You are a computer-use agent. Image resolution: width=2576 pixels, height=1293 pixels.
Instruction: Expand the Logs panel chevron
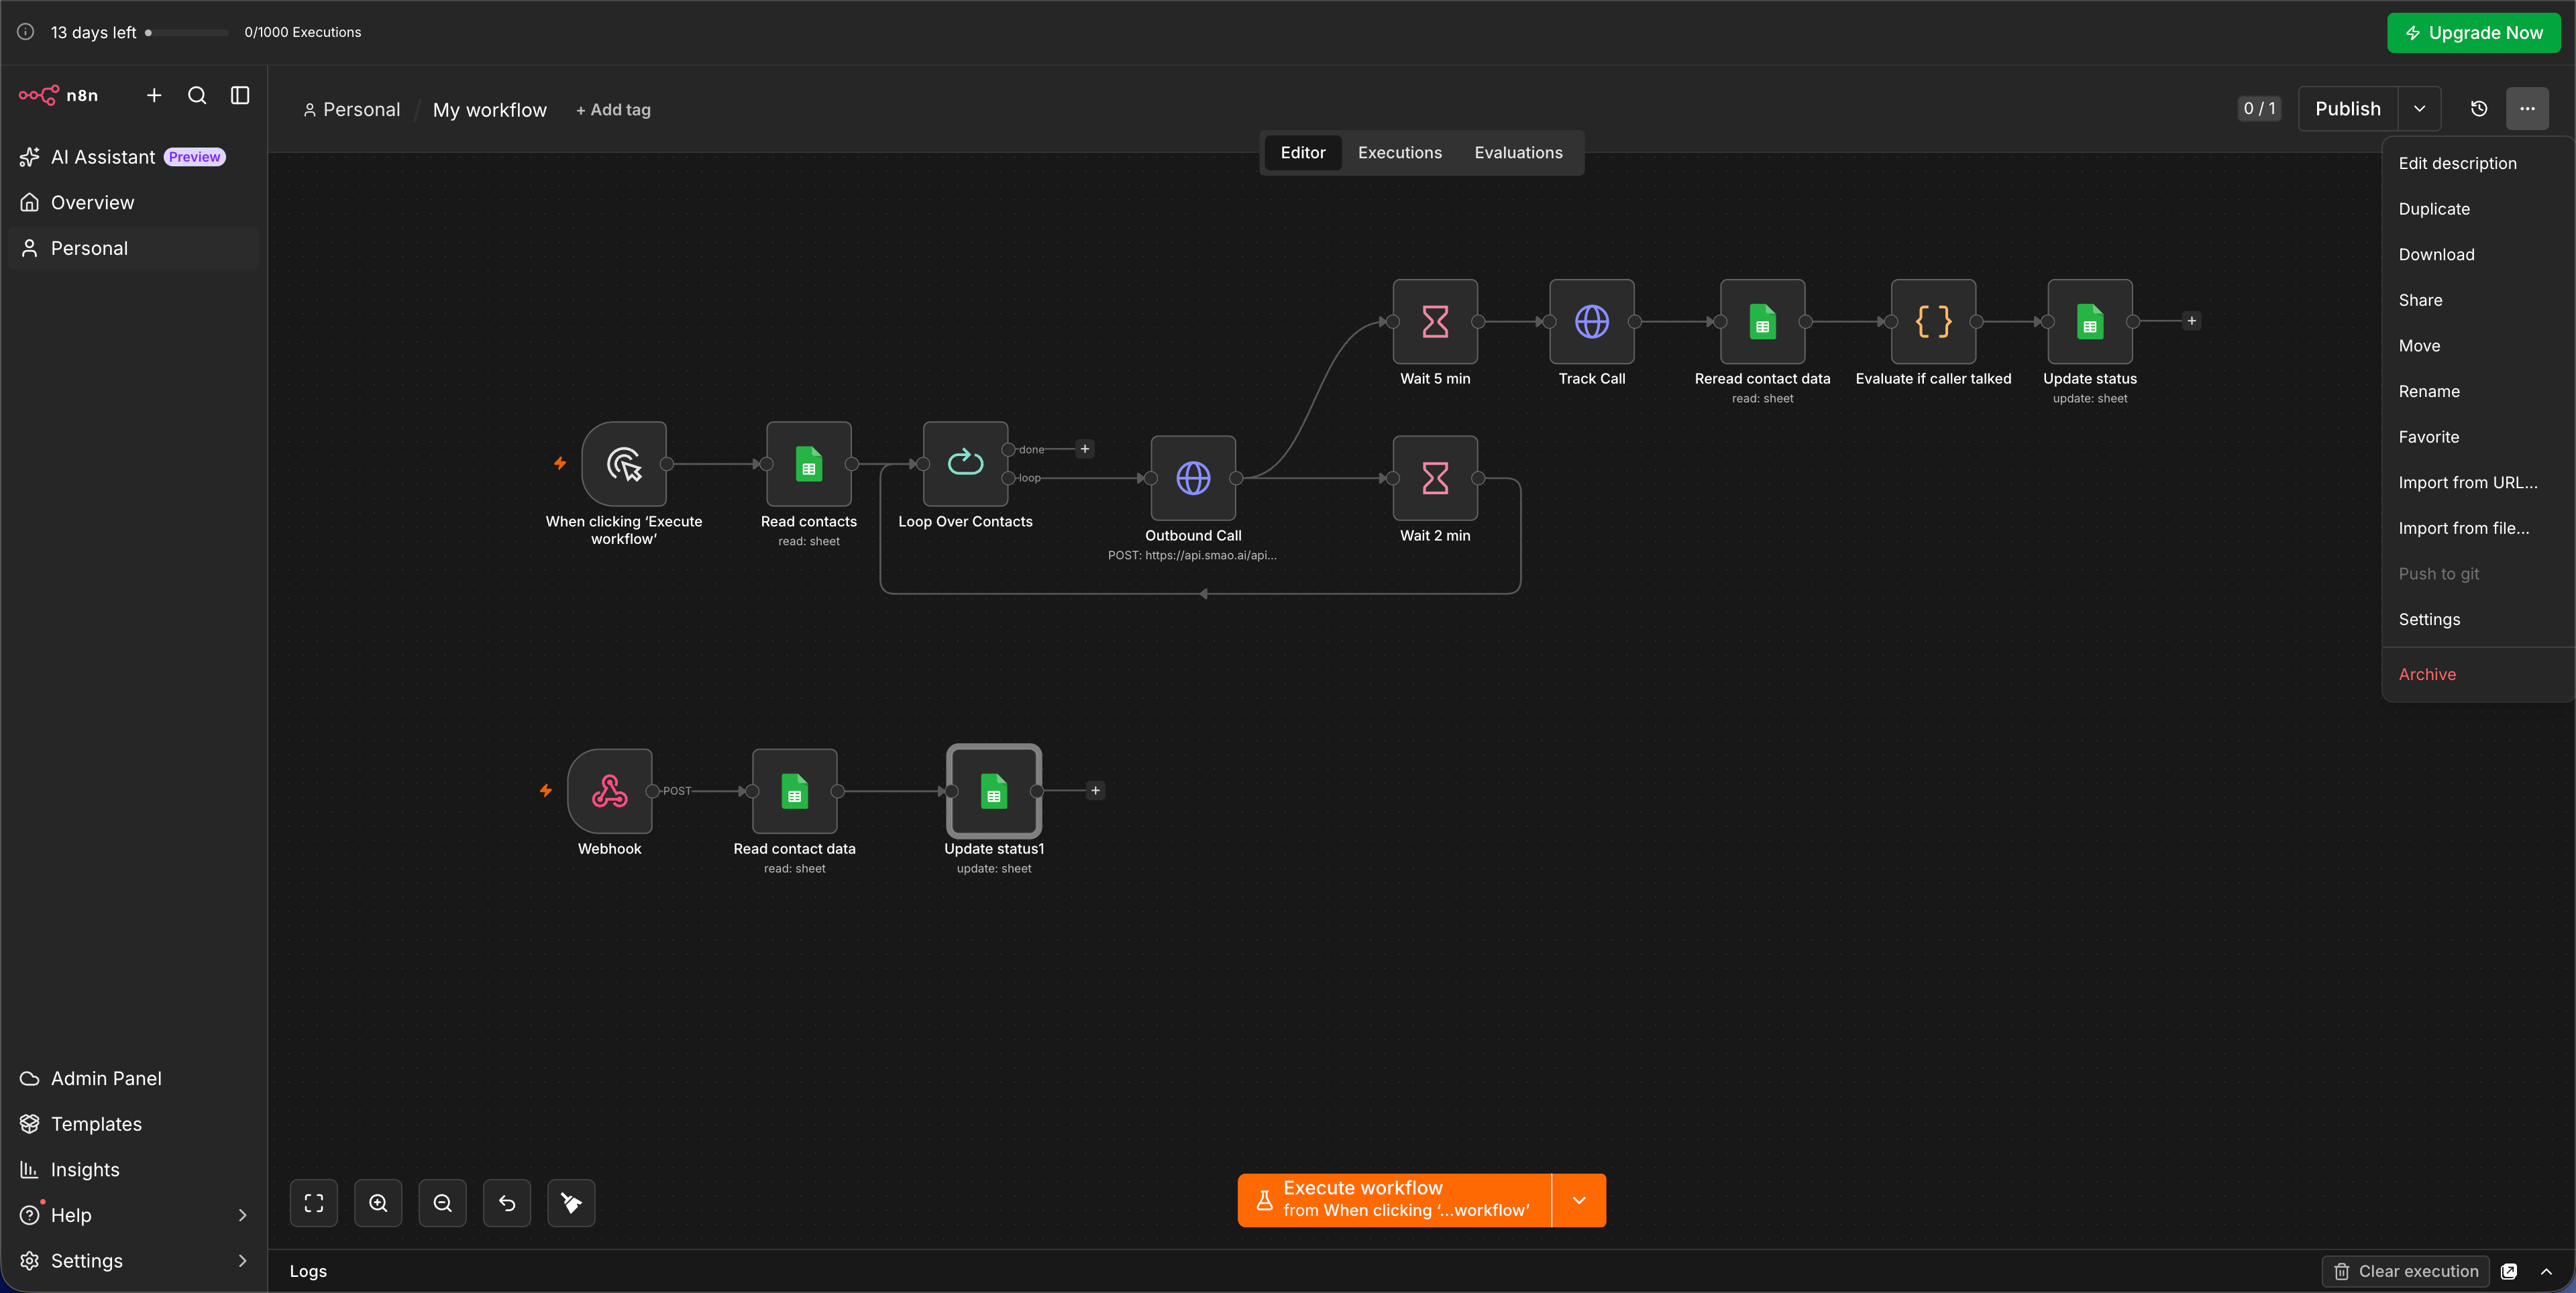coord(2546,1271)
